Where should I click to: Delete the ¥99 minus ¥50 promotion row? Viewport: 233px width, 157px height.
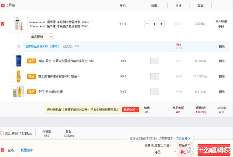click(222, 47)
